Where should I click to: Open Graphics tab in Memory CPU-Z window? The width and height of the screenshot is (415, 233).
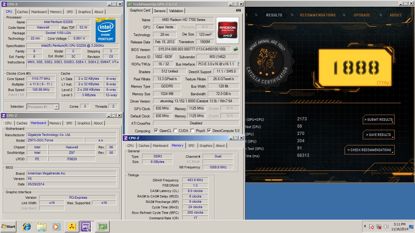206,146
